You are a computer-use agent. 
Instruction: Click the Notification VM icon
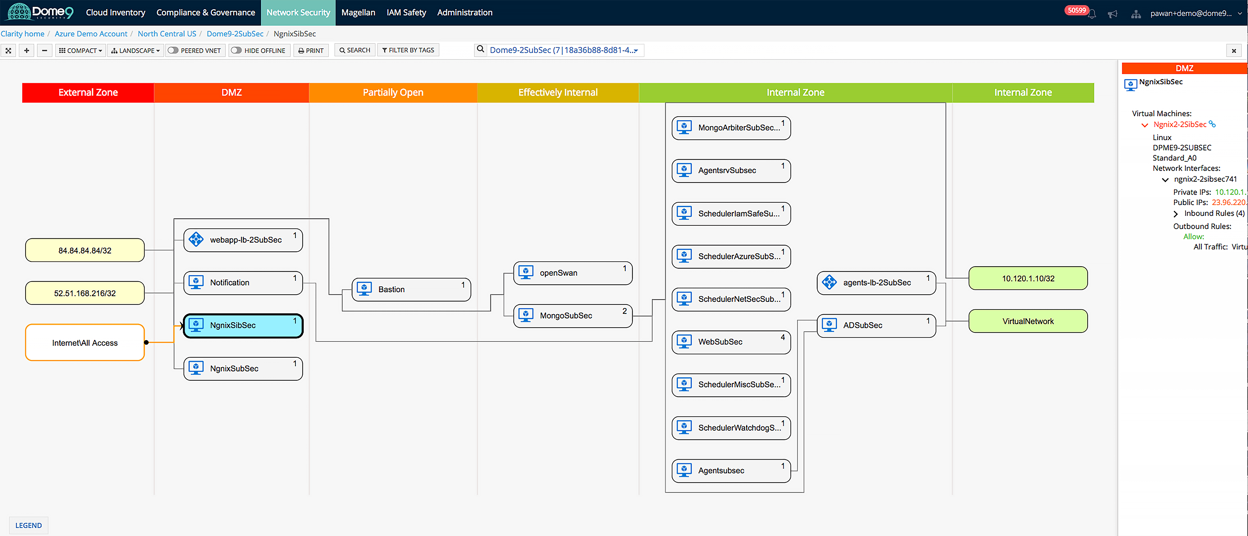tap(196, 282)
